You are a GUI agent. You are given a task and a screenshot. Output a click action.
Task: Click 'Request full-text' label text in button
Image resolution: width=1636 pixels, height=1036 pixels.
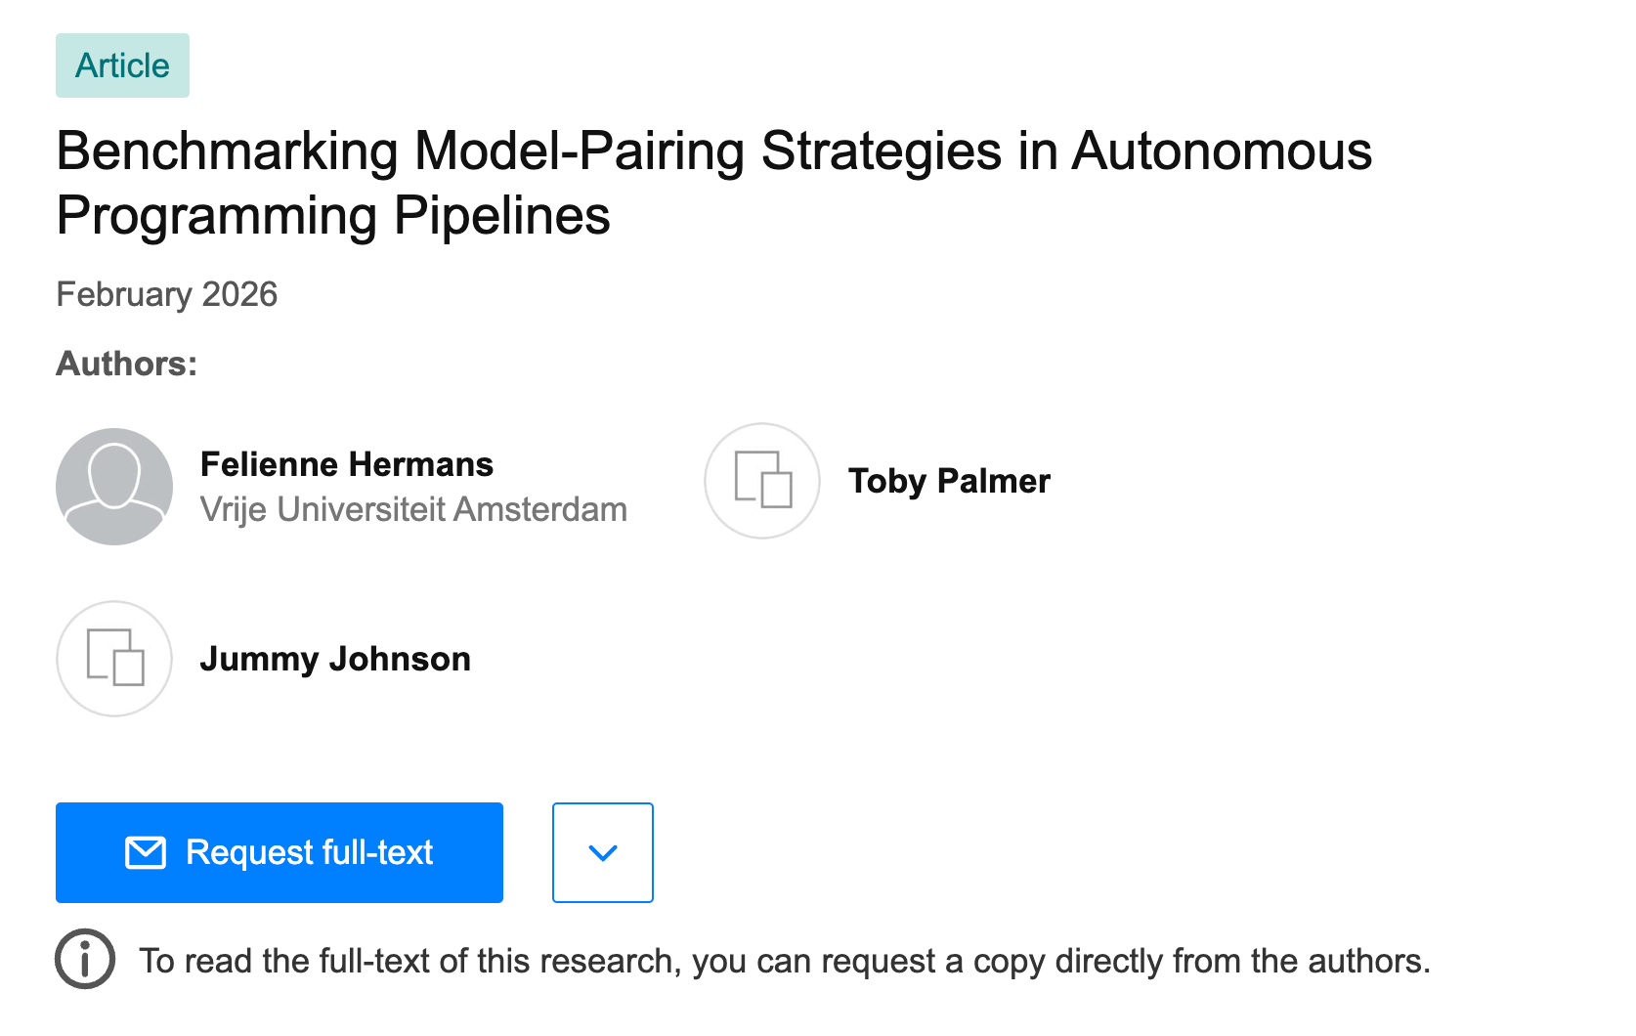309,852
